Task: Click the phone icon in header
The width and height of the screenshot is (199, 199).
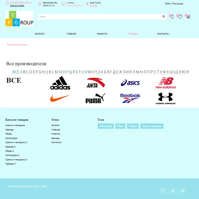Action: pyautogui.click(x=7, y=3)
